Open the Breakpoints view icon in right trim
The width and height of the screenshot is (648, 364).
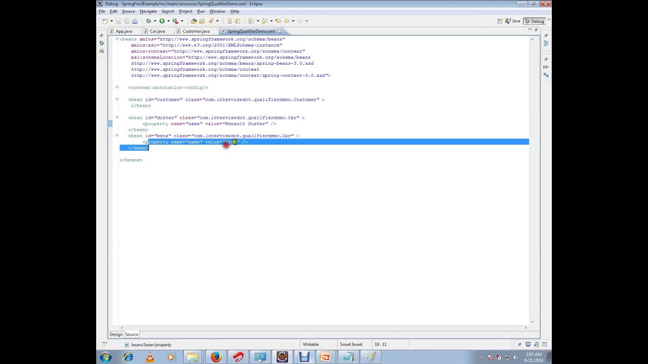point(546,75)
